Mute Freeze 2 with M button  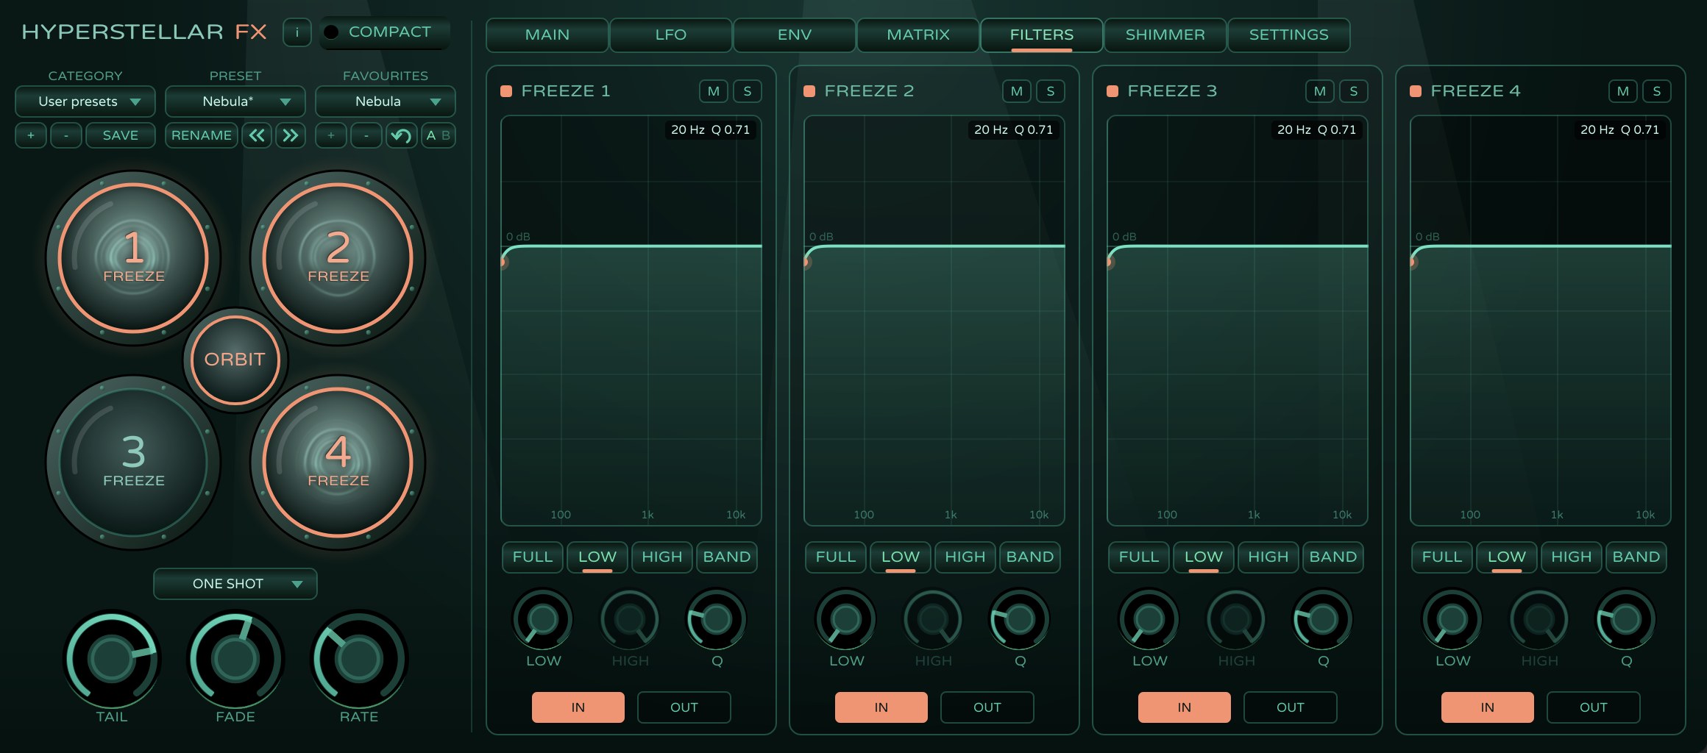tap(1017, 91)
